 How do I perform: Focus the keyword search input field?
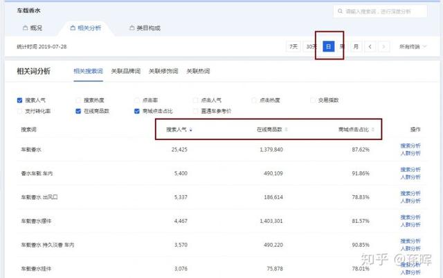click(x=380, y=11)
